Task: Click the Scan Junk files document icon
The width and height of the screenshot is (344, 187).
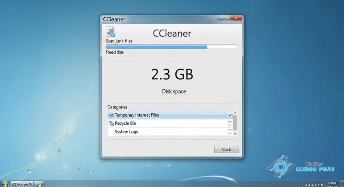Action: pos(111,32)
